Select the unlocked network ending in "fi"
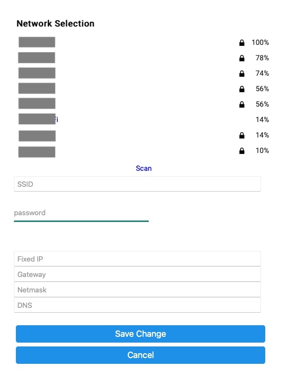284x373 pixels. (38, 119)
